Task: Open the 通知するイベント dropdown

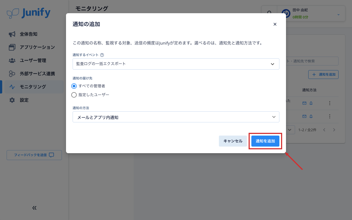Action: [176, 64]
